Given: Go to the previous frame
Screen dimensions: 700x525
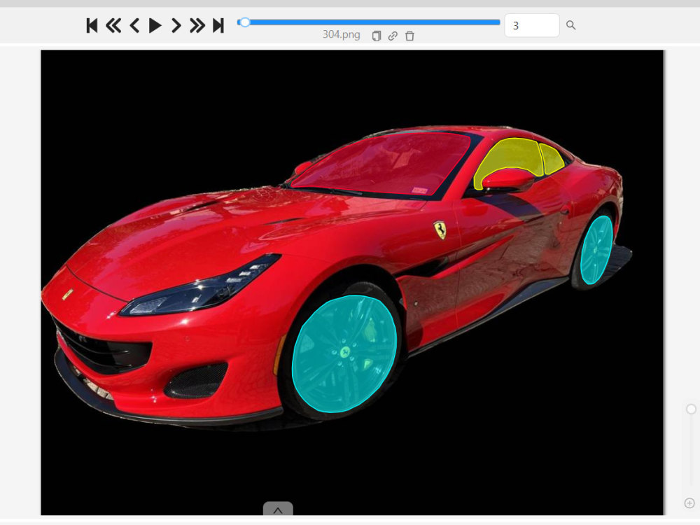Looking at the screenshot, I should [134, 25].
